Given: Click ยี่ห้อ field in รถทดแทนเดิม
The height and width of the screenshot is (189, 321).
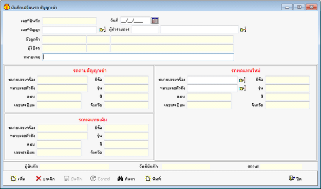Looking at the screenshot, I should click(126, 128).
